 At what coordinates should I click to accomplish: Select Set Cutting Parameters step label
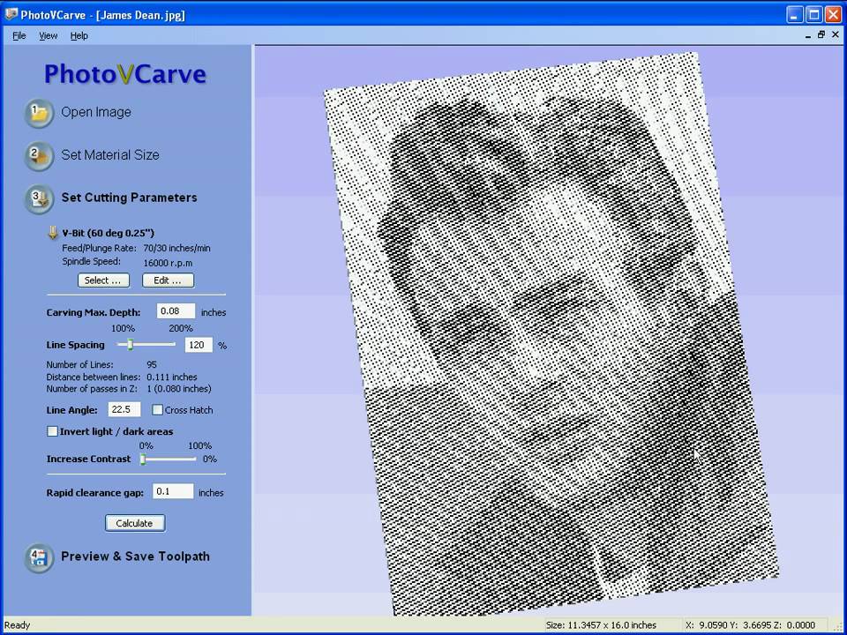pos(129,198)
